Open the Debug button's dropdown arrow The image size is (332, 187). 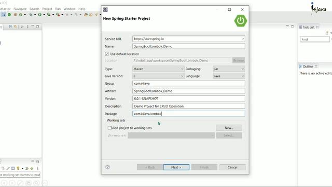click(35, 15)
